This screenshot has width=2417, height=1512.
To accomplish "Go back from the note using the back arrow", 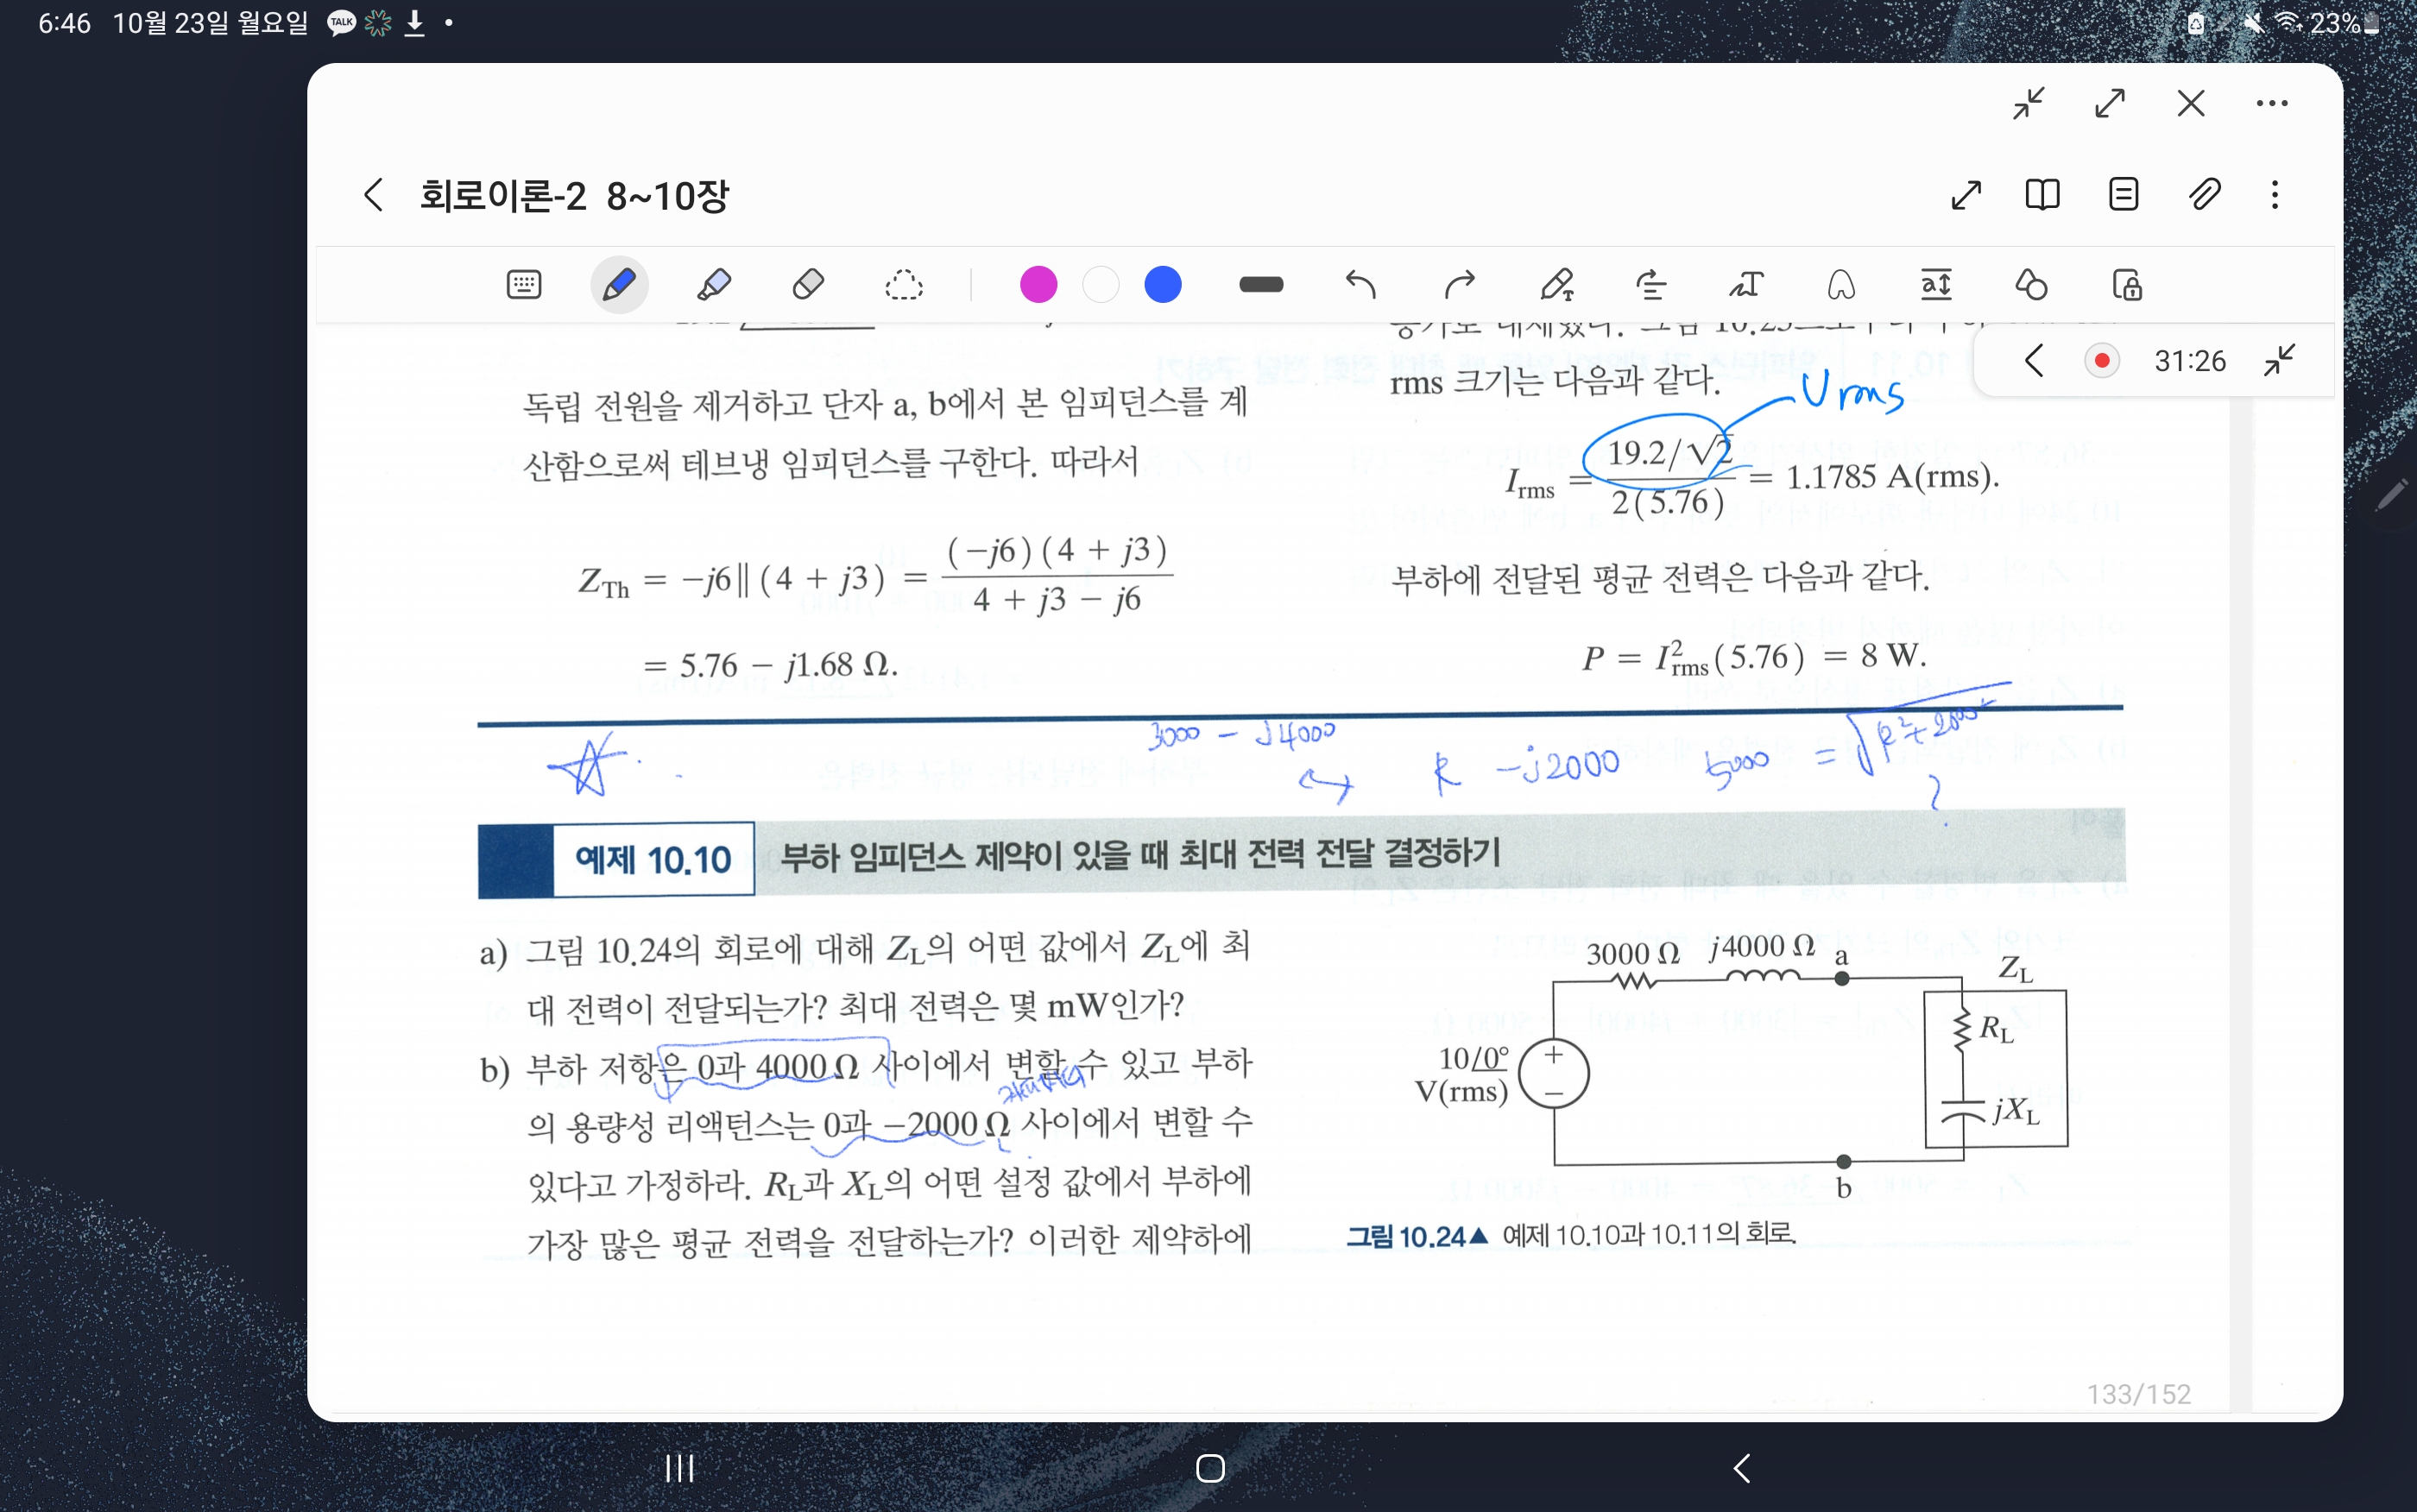I will [x=374, y=195].
